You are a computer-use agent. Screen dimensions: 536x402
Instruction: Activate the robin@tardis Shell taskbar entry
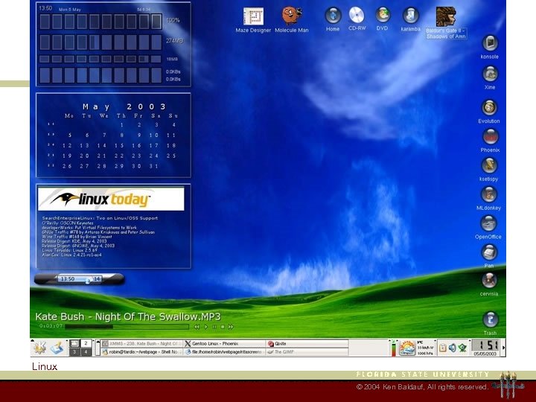[142, 351]
